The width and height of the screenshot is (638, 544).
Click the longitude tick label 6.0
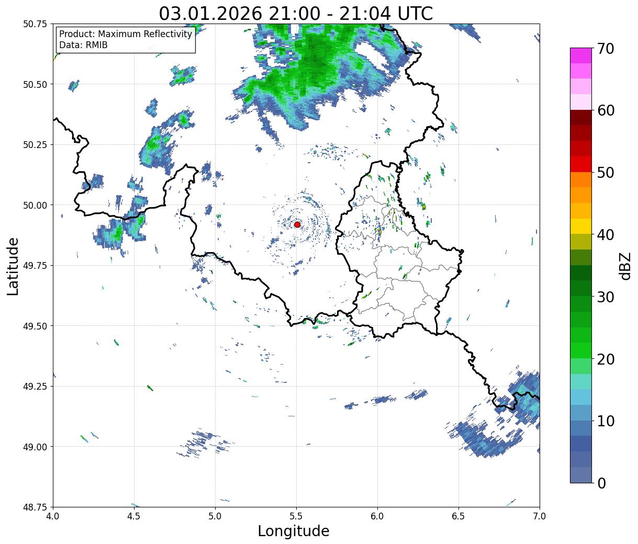[x=377, y=516]
